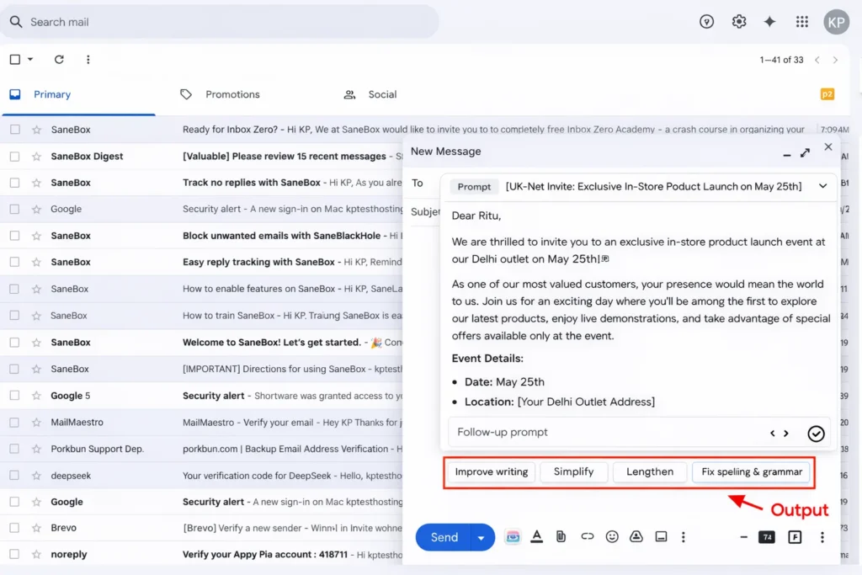Viewport: 862px width, 575px height.
Task: Open the Google apps grid
Action: (801, 22)
